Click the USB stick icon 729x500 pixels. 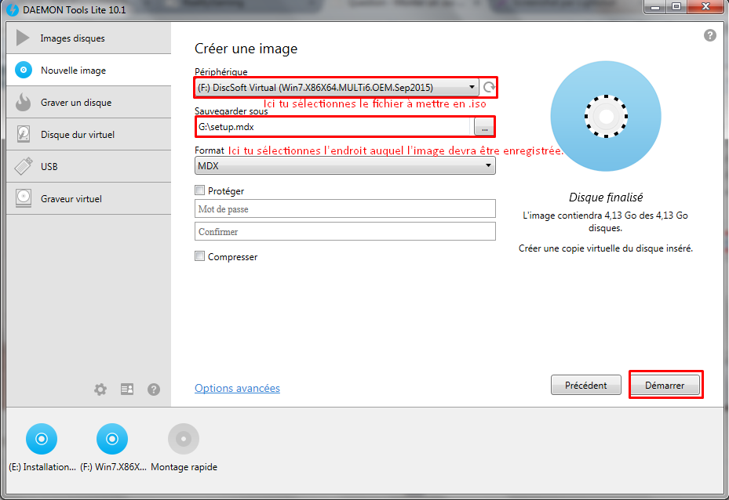point(24,165)
